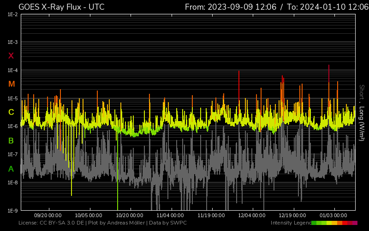Image resolution: width=369 pixels, height=231 pixels.
Task: Click the 1E-2 y-axis tick label
Action: click(12, 14)
